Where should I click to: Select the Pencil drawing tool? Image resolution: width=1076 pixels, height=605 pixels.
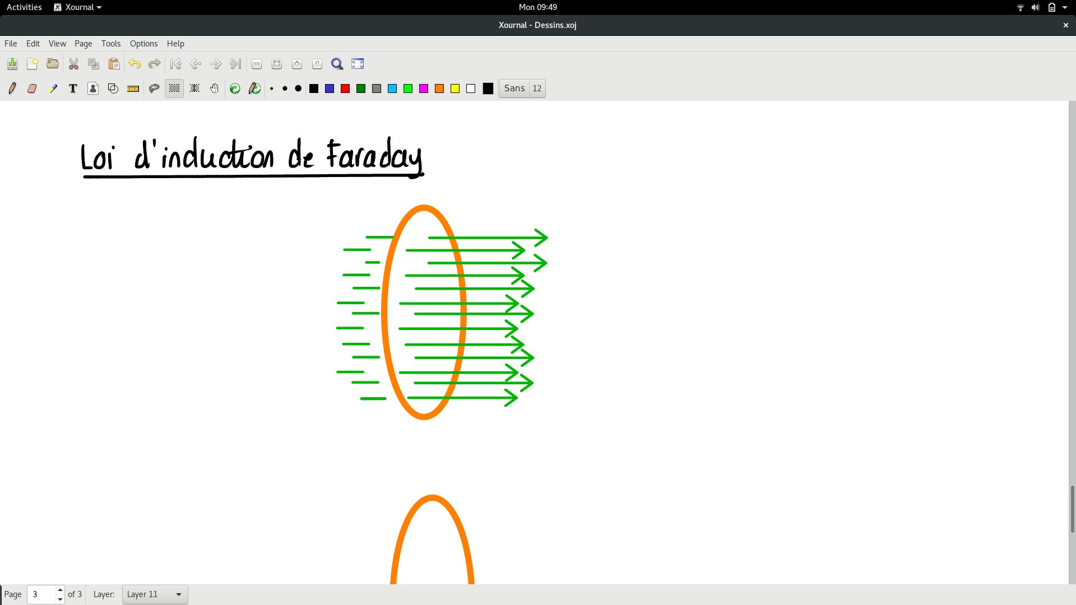12,89
